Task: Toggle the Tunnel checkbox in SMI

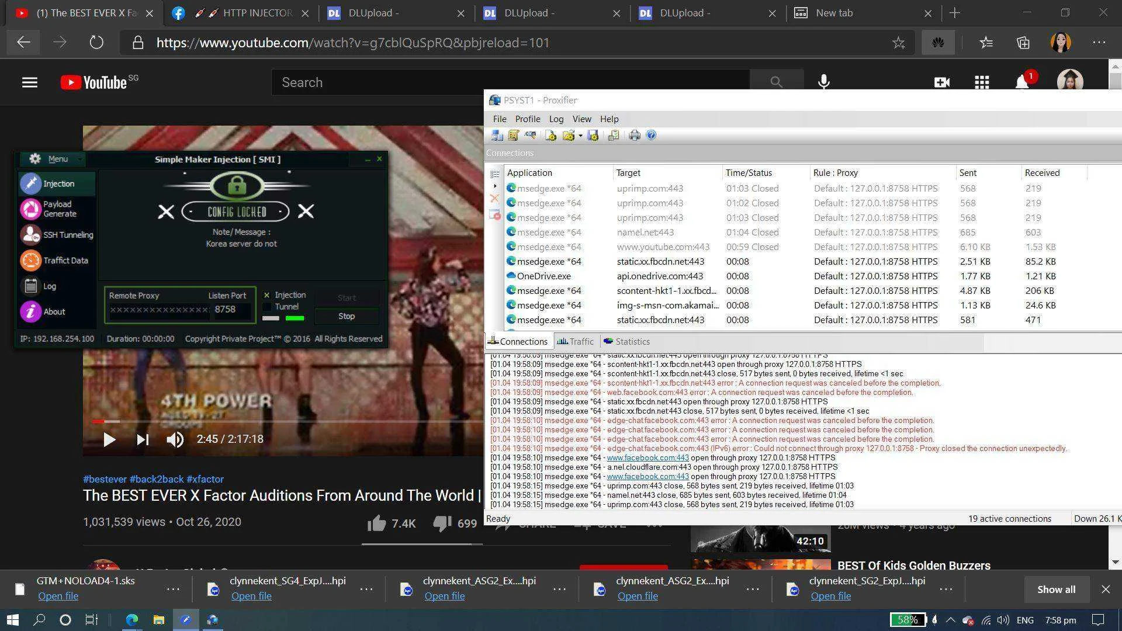Action: (x=266, y=307)
